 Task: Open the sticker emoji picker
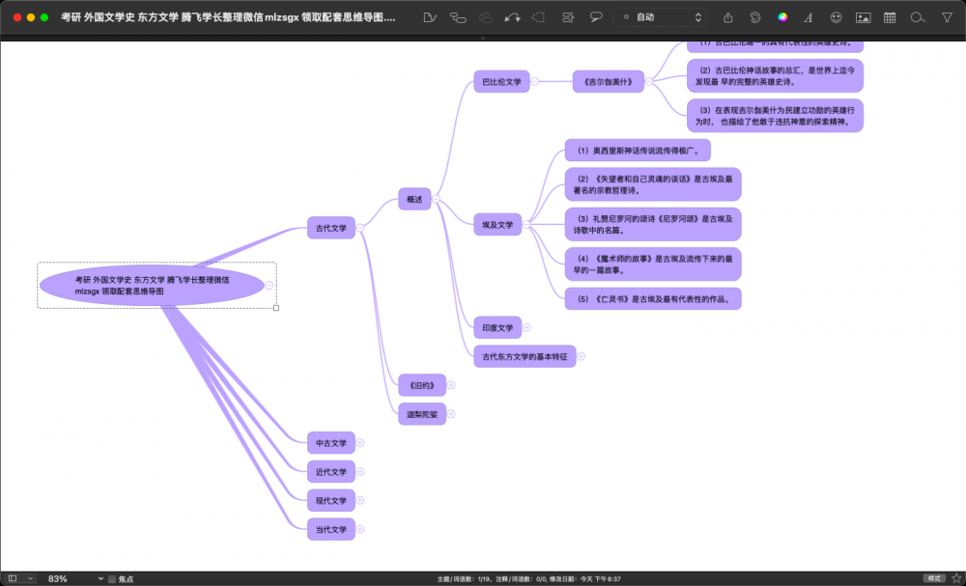tap(836, 17)
